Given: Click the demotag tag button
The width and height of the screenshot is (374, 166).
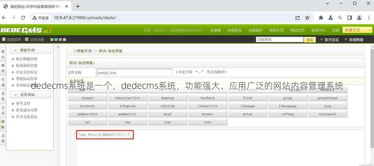Looking at the screenshot, I should (168, 98).
